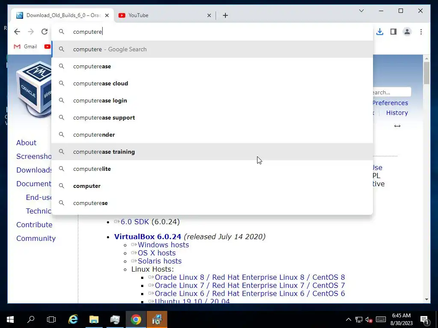The image size is (438, 328).
Task: Reload the page with the refresh icon
Action: (44, 32)
